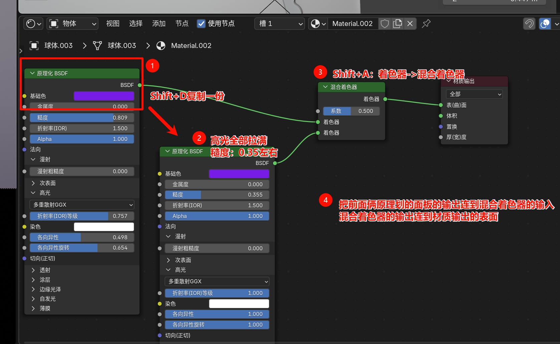This screenshot has width=560, height=344.
Task: Click the Material.002 name field
Action: 352,24
